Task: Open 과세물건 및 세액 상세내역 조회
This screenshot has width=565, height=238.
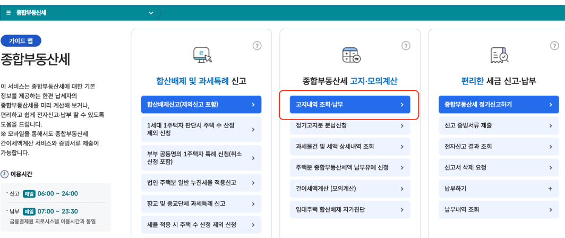Action: 350,147
